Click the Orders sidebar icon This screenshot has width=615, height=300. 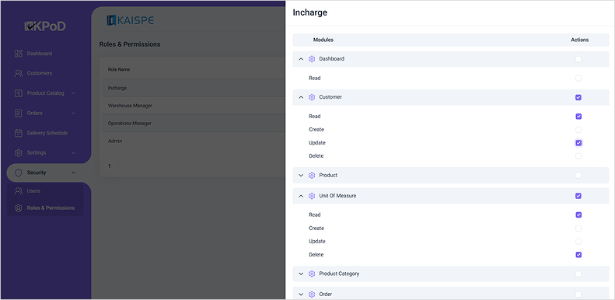coord(19,113)
